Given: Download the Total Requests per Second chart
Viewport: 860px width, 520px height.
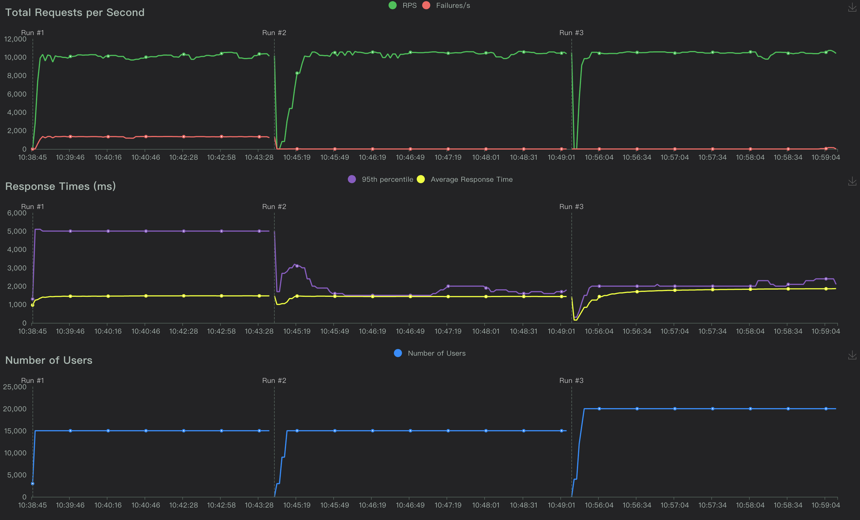Looking at the screenshot, I should click(x=852, y=8).
